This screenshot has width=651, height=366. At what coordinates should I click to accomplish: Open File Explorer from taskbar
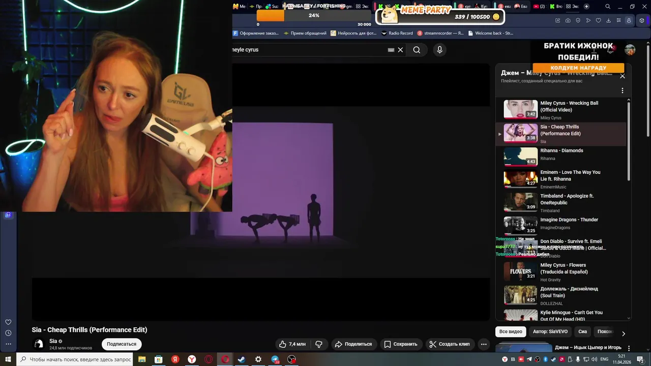click(x=142, y=359)
